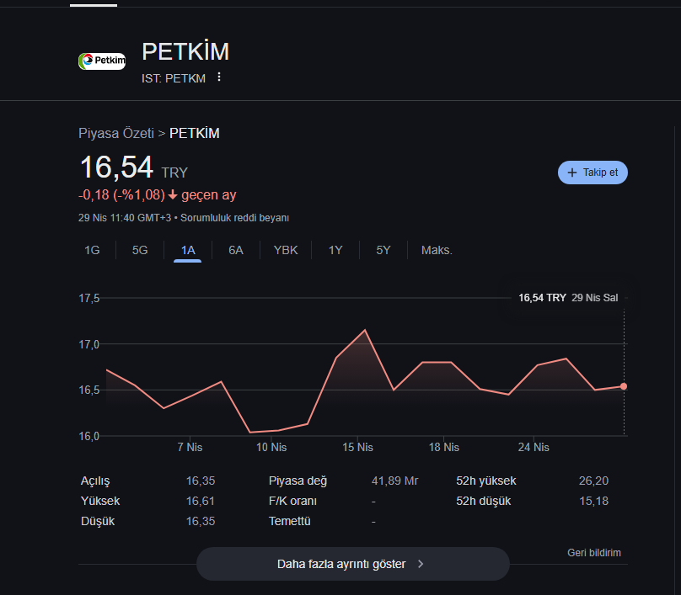Image resolution: width=681 pixels, height=595 pixels.
Task: Click the 15 Nis axis label
Action: 357,447
